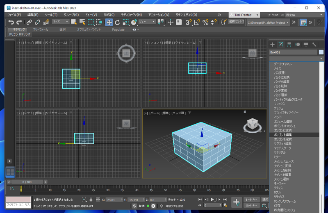Open the Animation menu (アニメーション)
328x213 pixels.
point(159,15)
